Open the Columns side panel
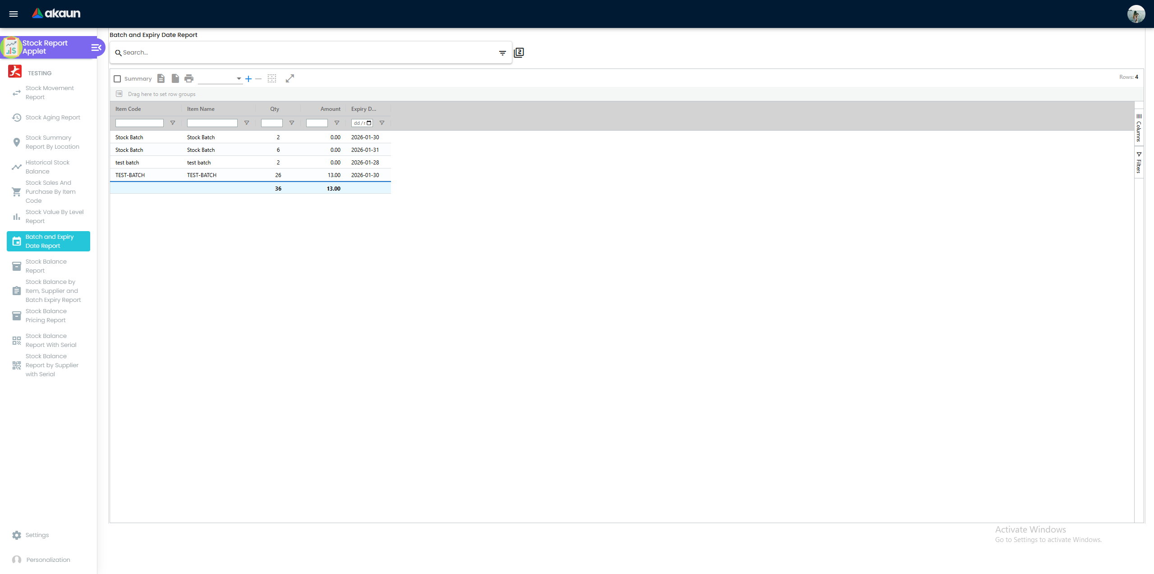This screenshot has width=1154, height=574. tap(1139, 128)
